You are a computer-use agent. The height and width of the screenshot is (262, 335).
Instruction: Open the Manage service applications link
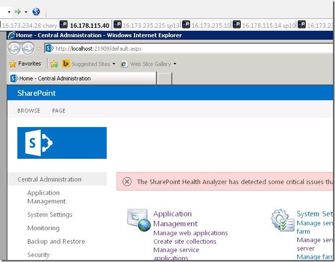(x=176, y=254)
